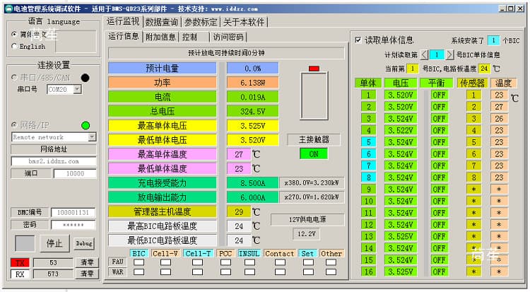Click cell 2 voltage 3.520V
Screen dimensions: 530x292
(x=400, y=107)
